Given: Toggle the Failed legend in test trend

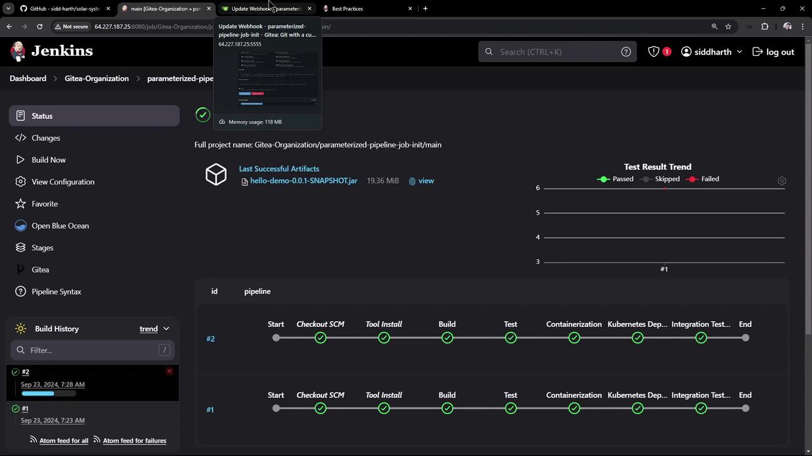Looking at the screenshot, I should coord(703,179).
